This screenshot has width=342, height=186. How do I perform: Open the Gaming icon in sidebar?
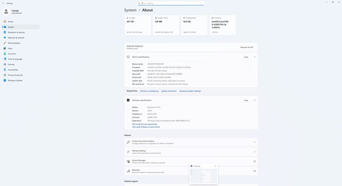[x=5, y=64]
